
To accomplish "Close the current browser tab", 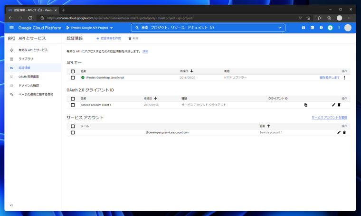I will pos(56,10).
